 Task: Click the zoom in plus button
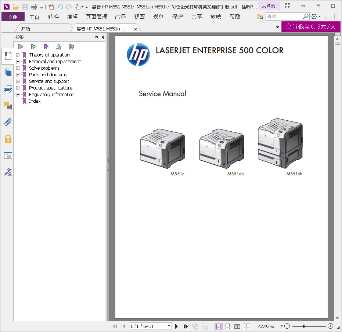(x=331, y=326)
